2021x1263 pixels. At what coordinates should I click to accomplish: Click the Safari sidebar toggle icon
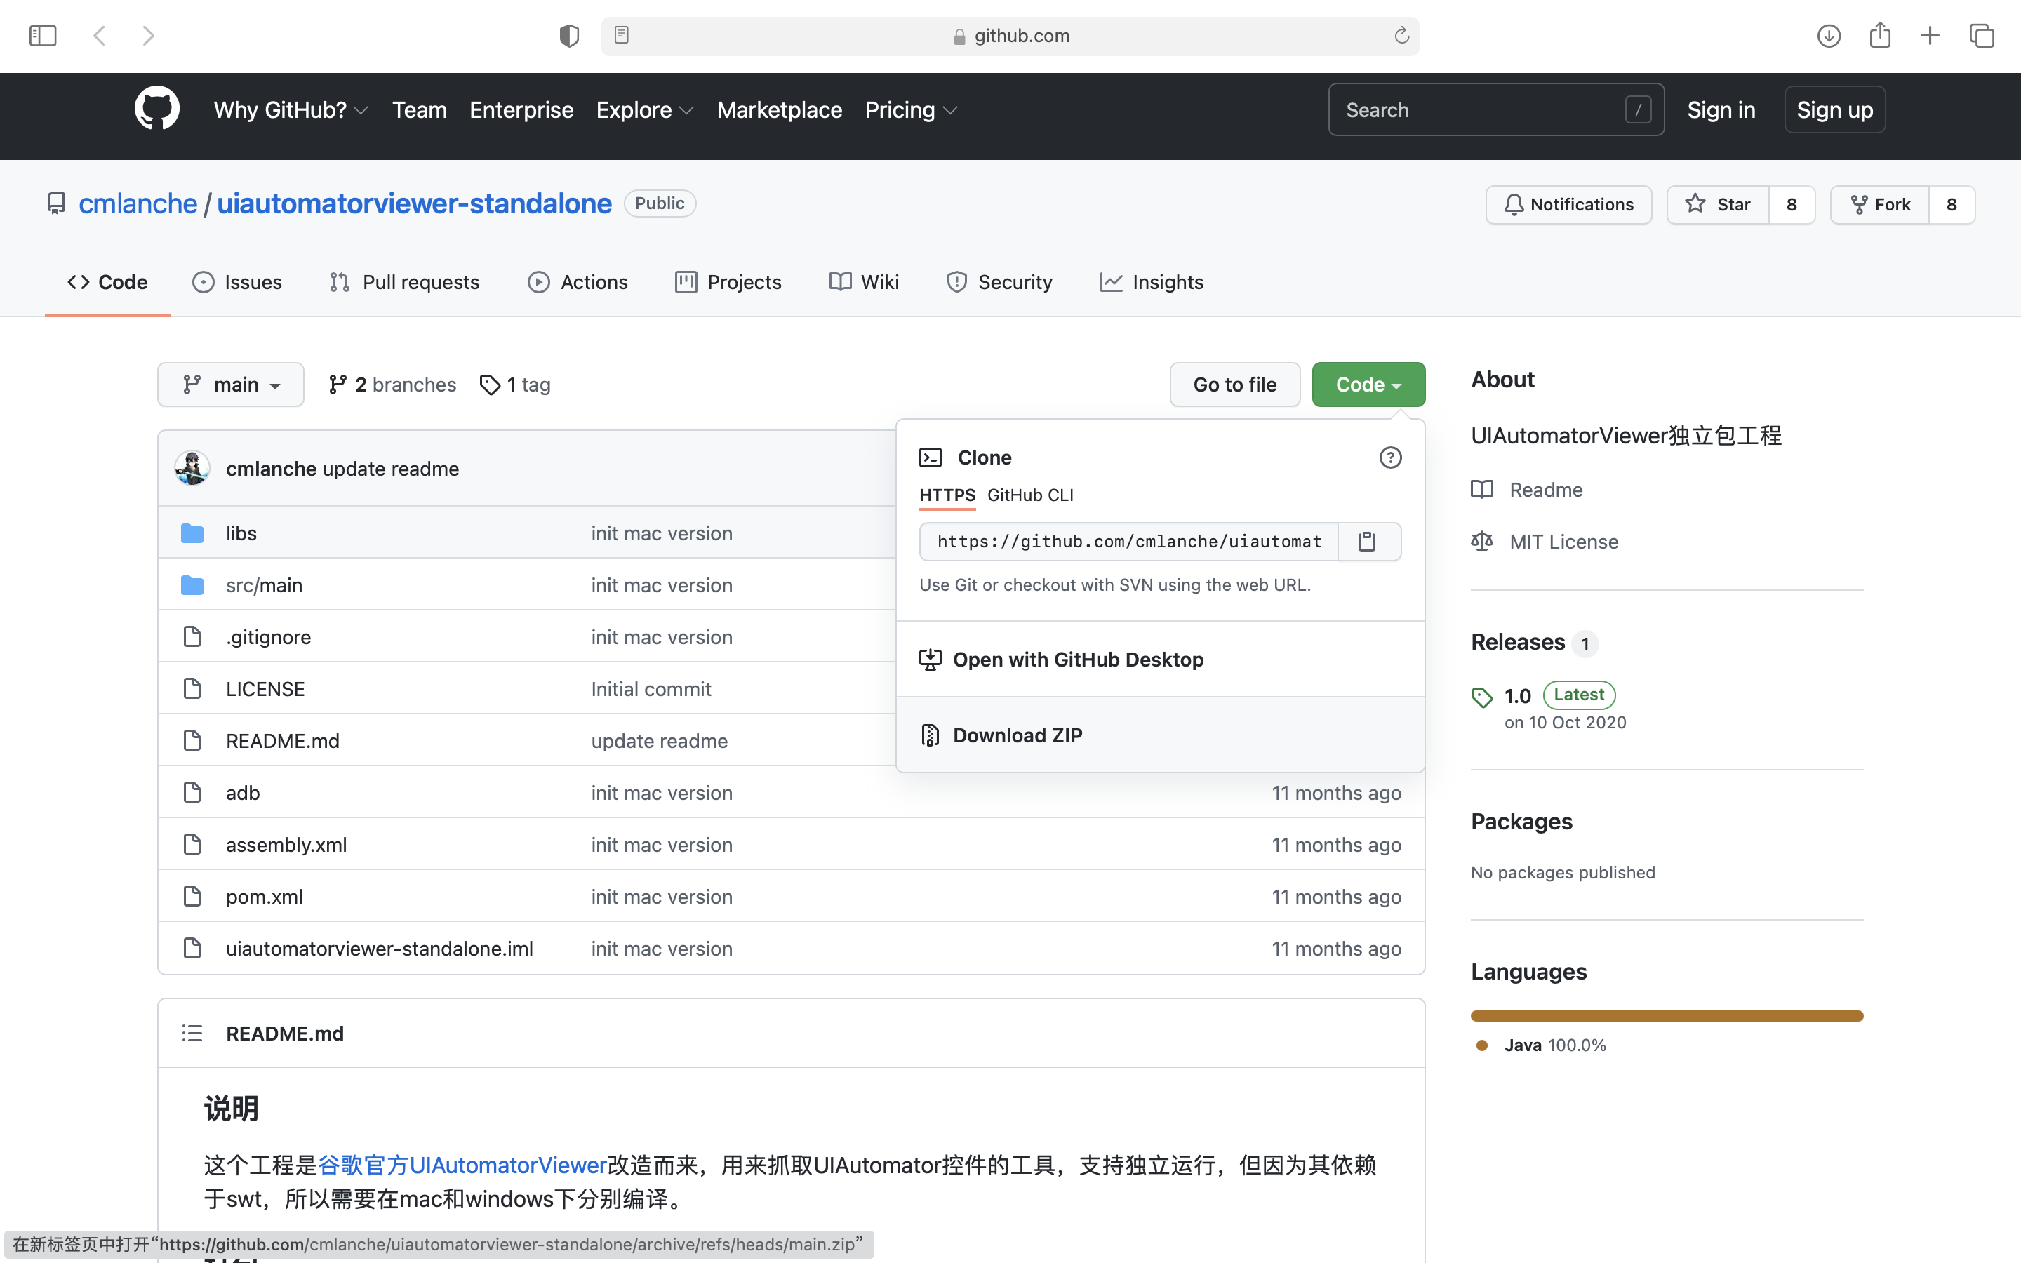pos(43,36)
